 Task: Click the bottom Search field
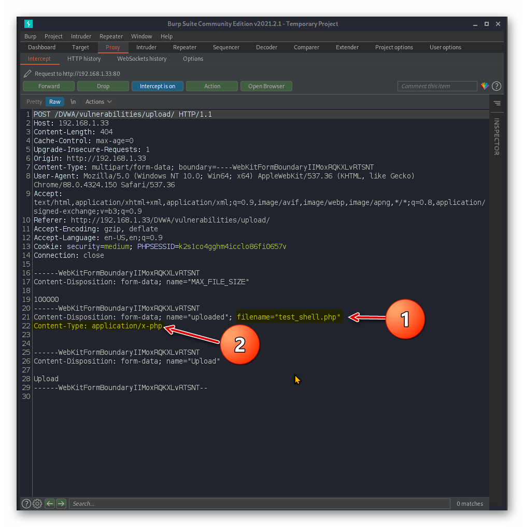point(259,504)
